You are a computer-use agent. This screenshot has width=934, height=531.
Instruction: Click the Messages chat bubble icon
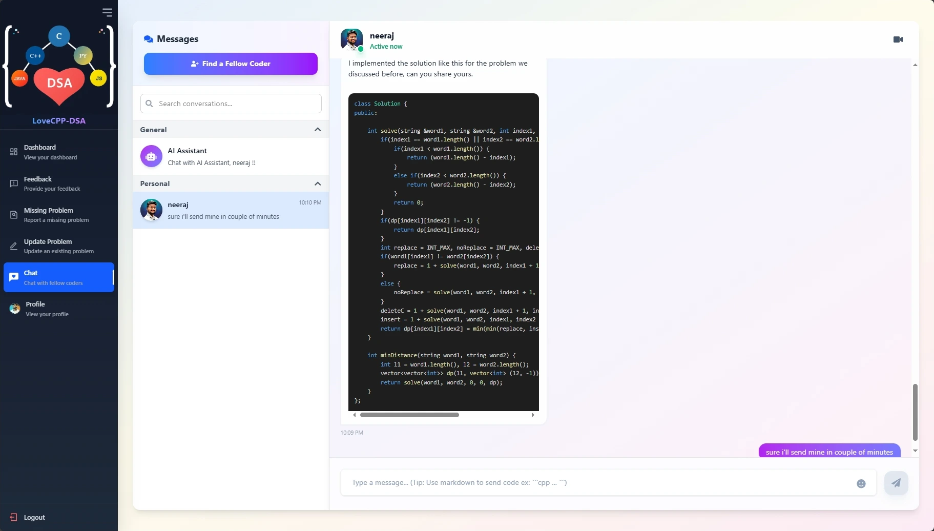pyautogui.click(x=149, y=38)
